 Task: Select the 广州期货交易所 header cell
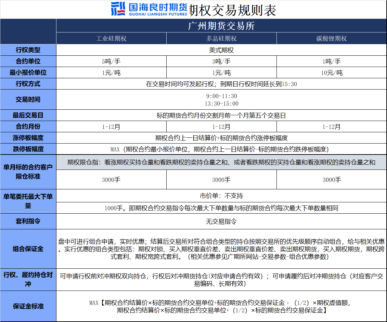coord(221,26)
